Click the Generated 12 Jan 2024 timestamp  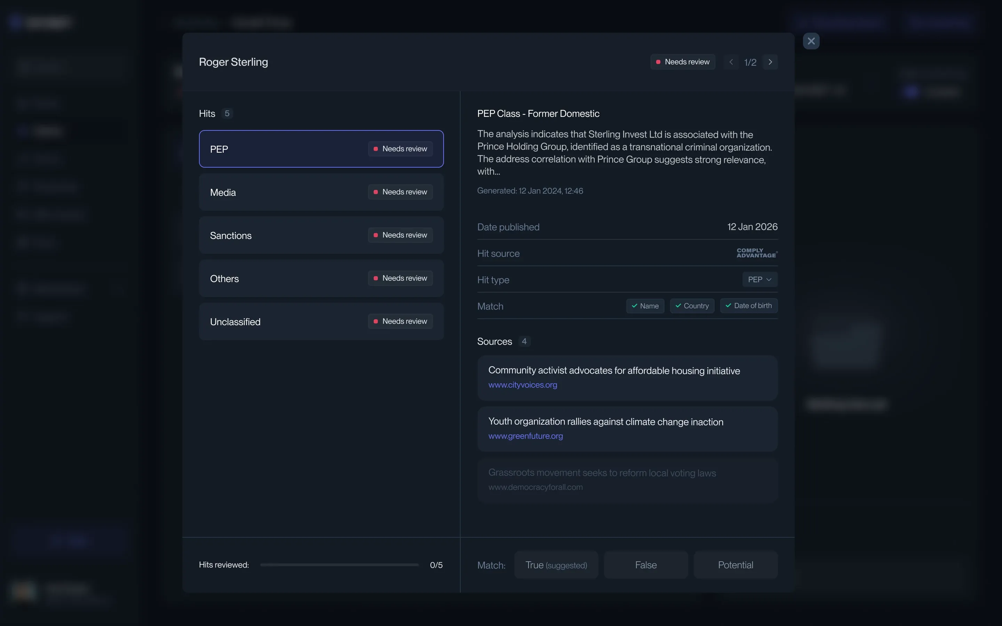tap(530, 191)
